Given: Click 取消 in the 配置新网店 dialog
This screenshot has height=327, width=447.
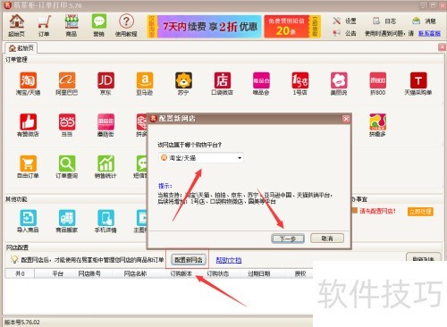Looking at the screenshot, I should (x=327, y=239).
